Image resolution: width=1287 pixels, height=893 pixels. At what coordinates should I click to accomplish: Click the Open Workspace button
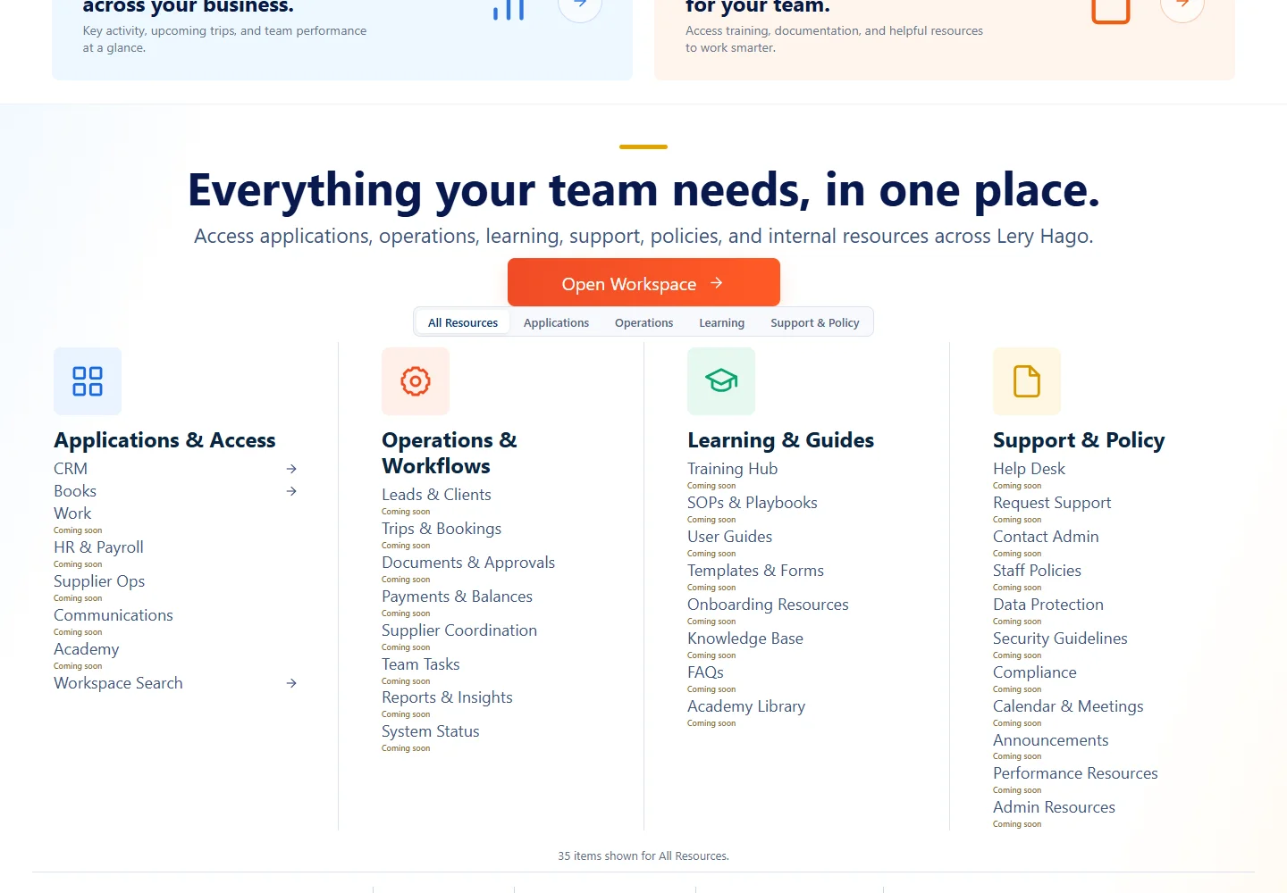tap(643, 282)
